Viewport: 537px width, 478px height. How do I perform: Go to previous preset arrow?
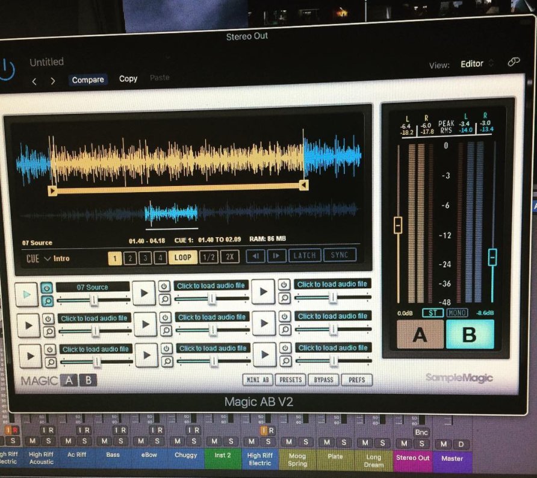click(34, 81)
